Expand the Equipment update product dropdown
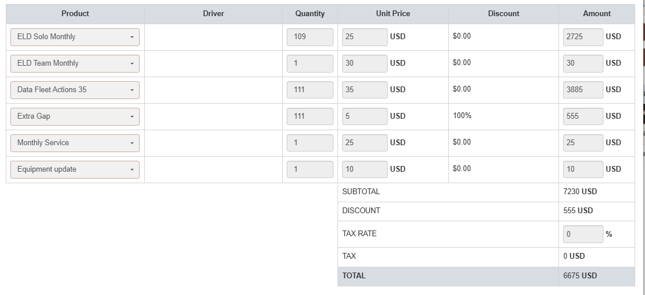 click(75, 169)
